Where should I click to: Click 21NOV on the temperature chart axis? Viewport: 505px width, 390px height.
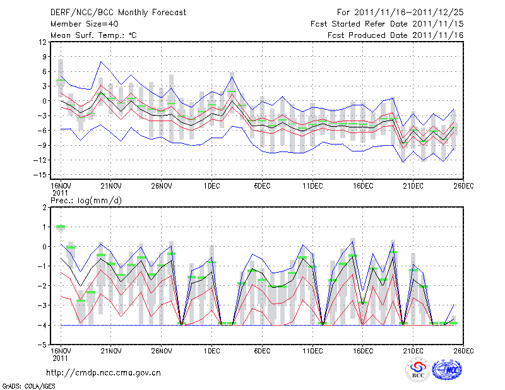tap(111, 186)
